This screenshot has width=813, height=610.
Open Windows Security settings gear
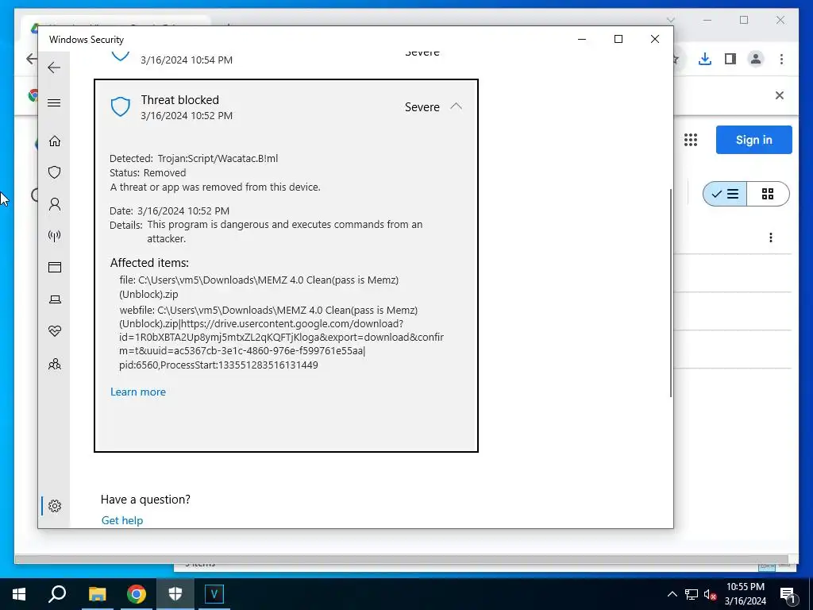(x=55, y=506)
